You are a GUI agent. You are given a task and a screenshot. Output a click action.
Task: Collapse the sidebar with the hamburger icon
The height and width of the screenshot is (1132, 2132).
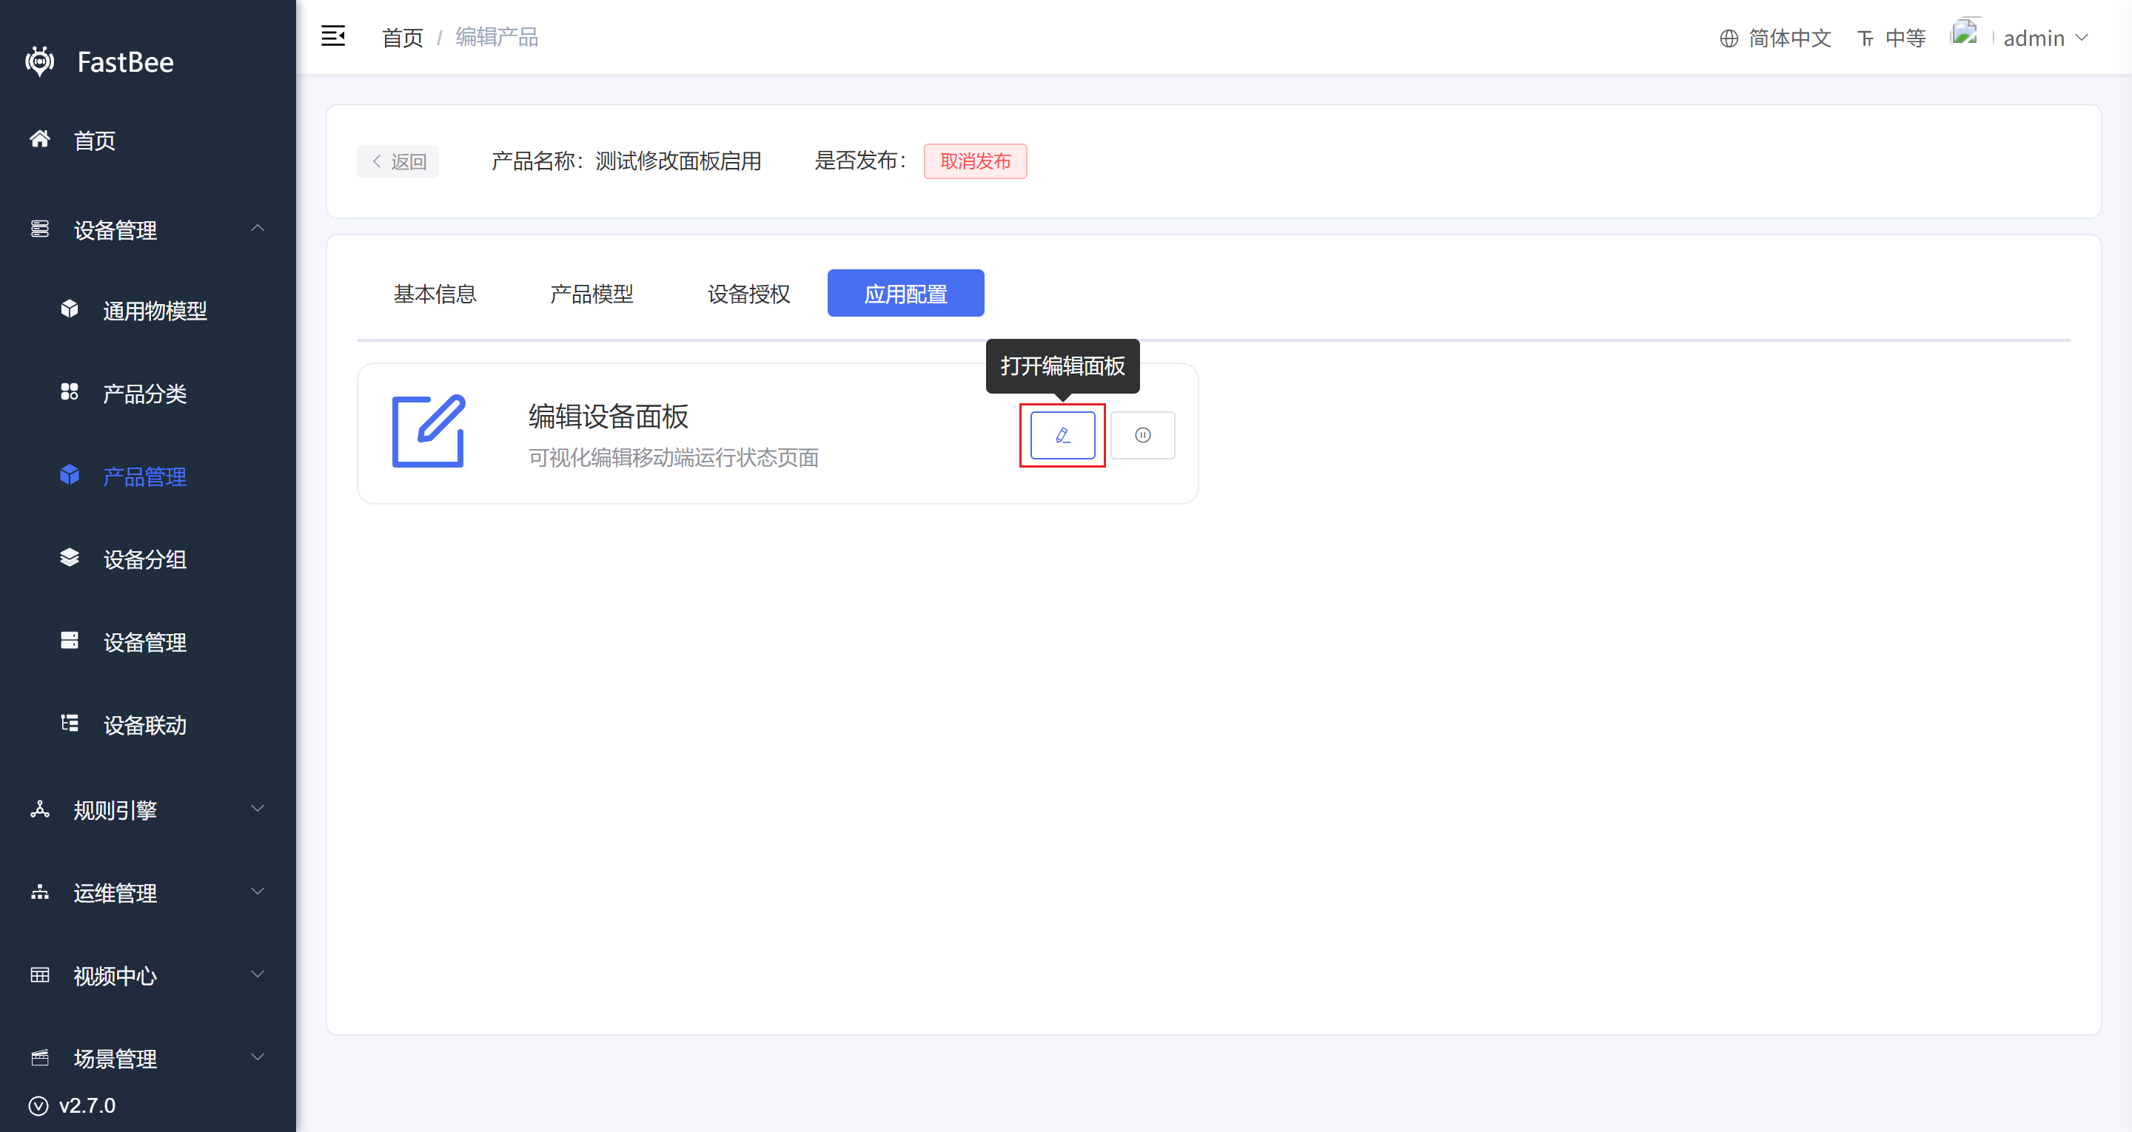point(332,36)
